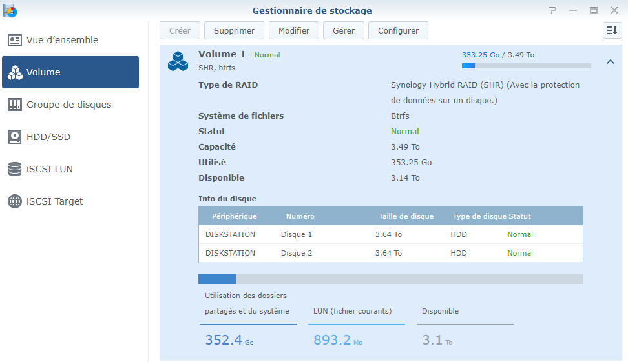This screenshot has height=362, width=628.
Task: Switch to the iSCSI LUN section
Action: click(x=50, y=169)
